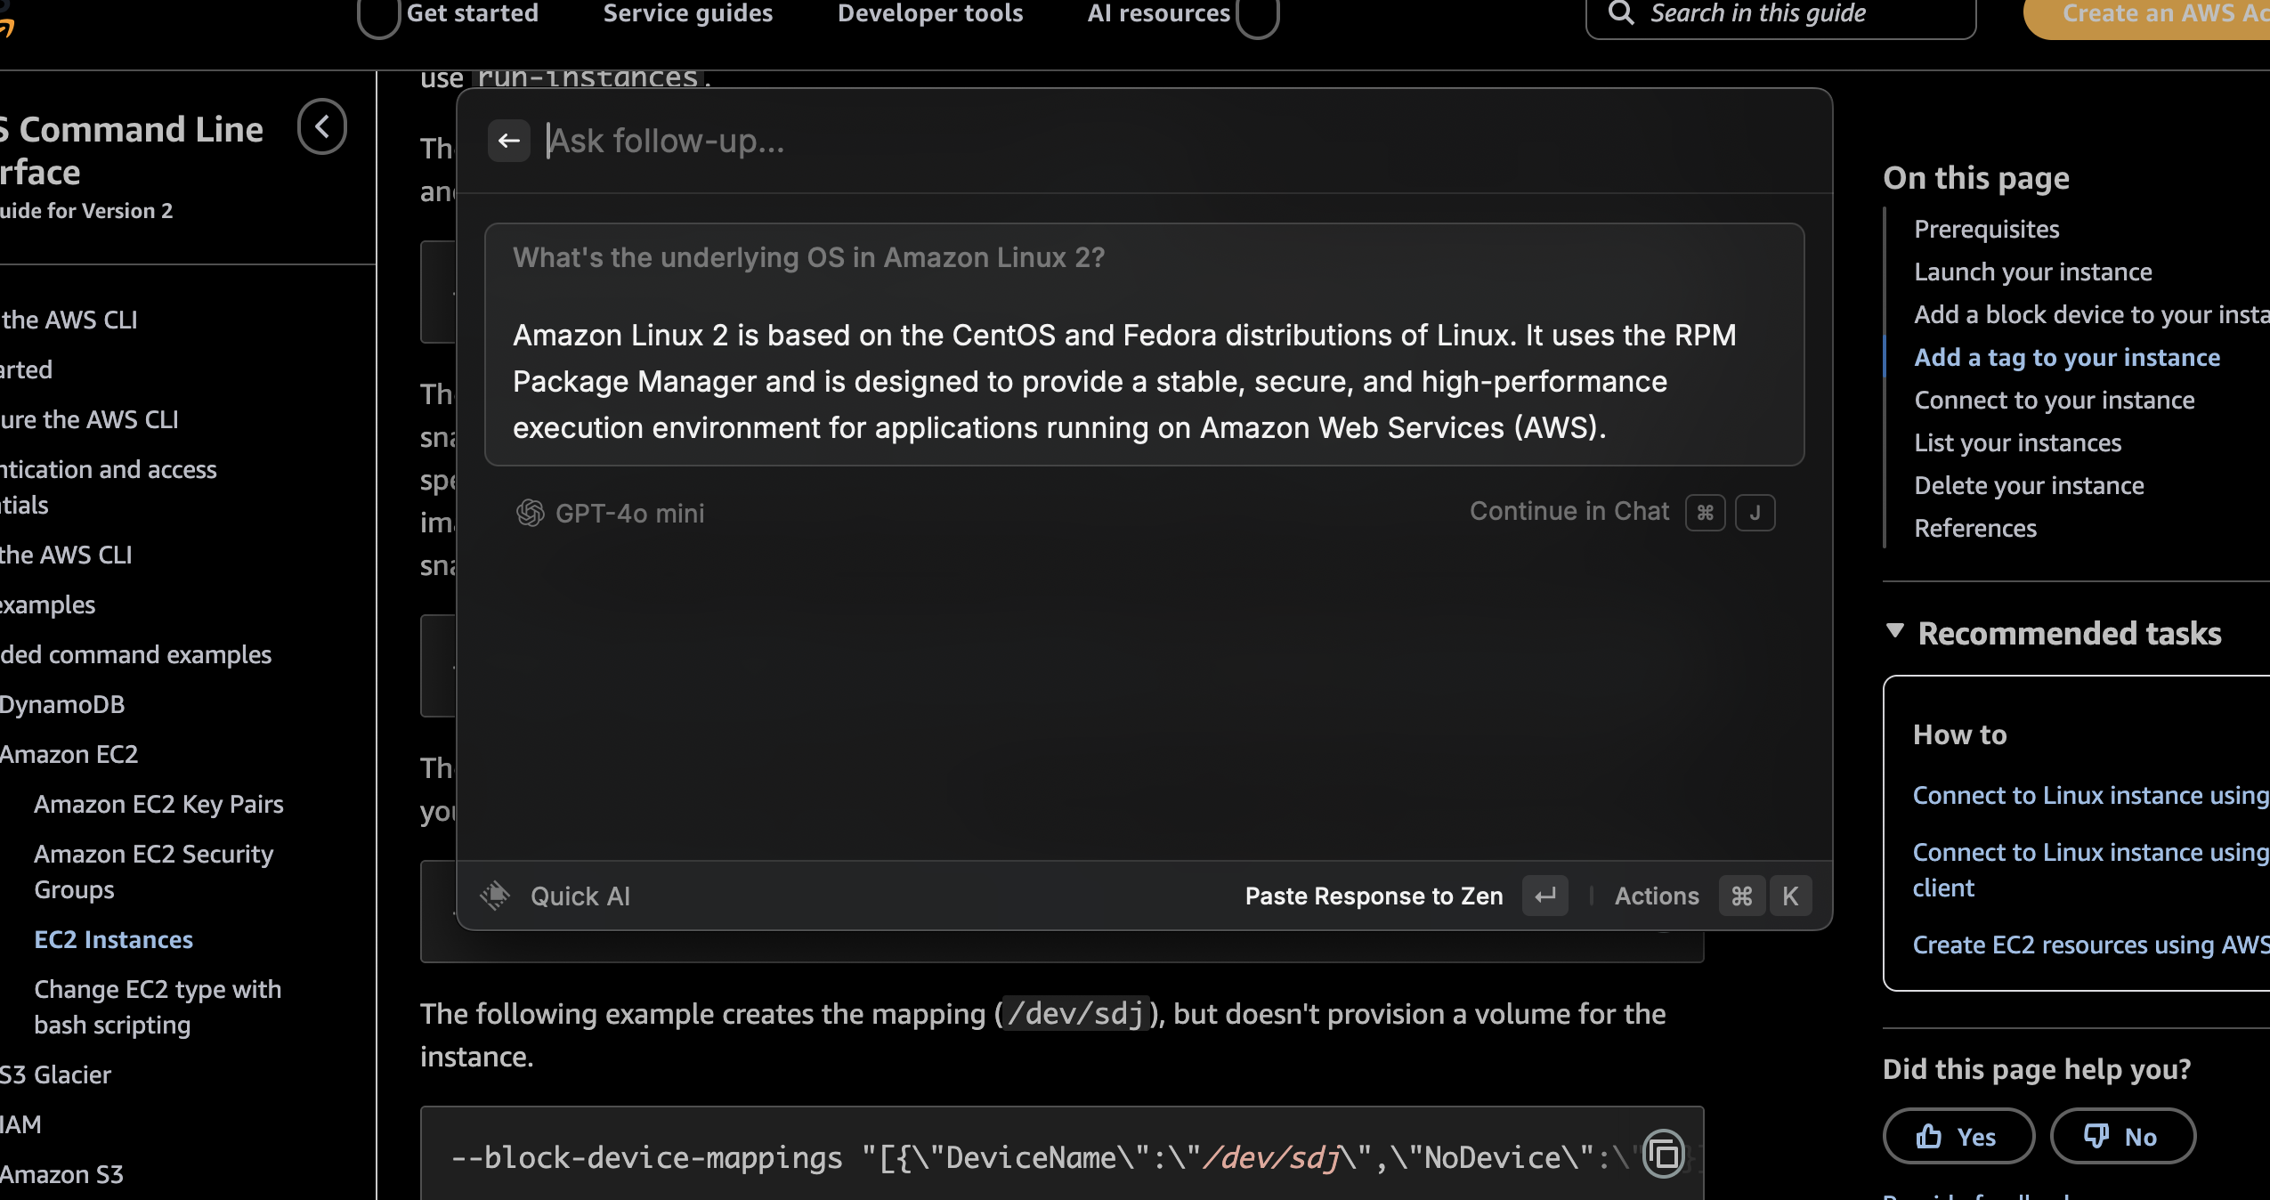Click the search magnifier icon

click(1621, 13)
